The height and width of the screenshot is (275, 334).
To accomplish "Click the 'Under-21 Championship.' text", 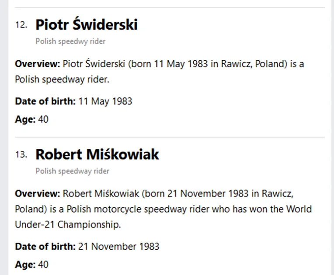I will coord(68,225).
